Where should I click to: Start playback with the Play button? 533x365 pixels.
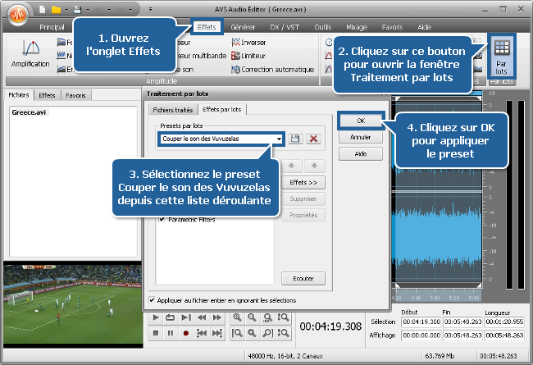(156, 317)
